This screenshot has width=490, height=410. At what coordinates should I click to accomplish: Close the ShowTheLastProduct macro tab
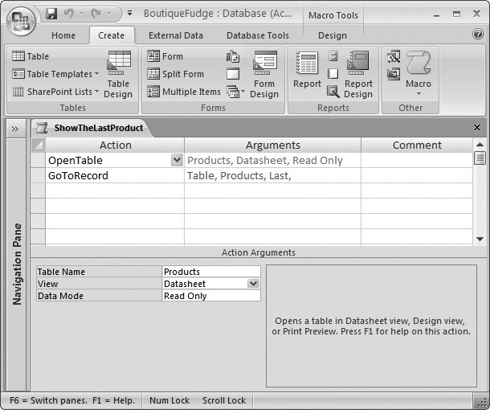point(476,128)
